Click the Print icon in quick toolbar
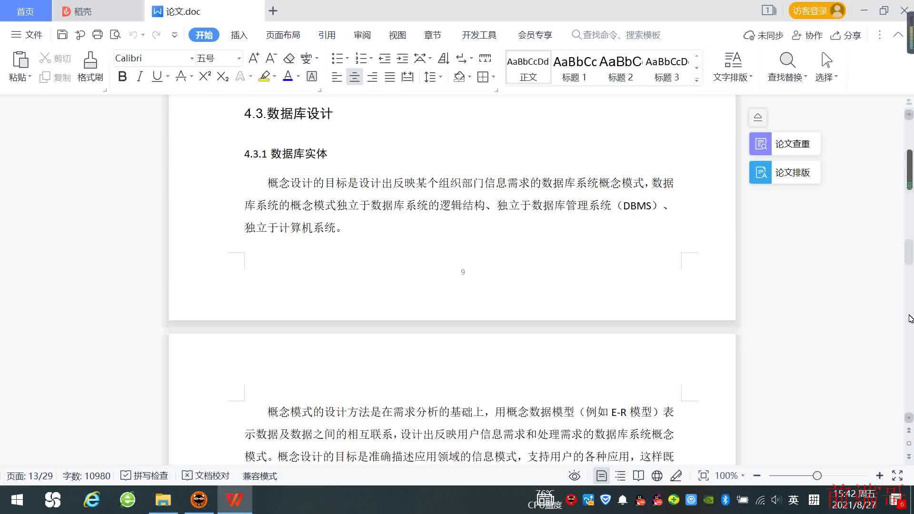Viewport: 914px width, 514px height. pos(98,35)
